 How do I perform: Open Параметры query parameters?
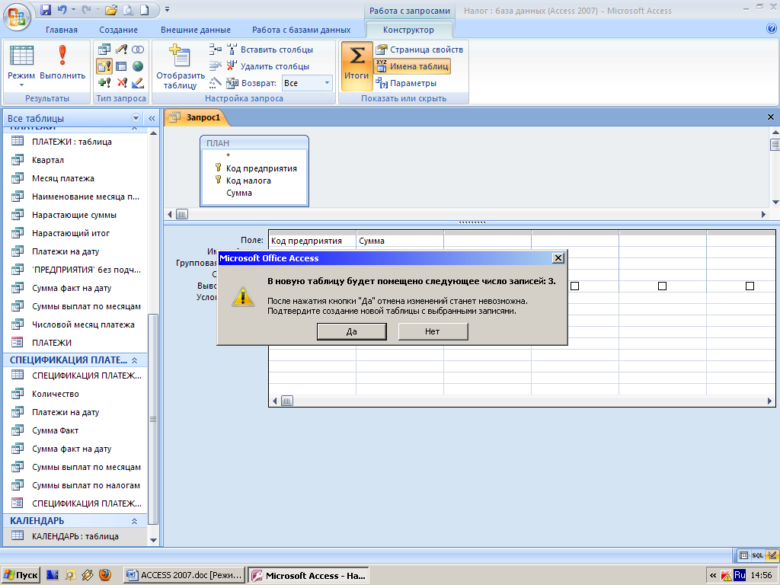pos(406,83)
